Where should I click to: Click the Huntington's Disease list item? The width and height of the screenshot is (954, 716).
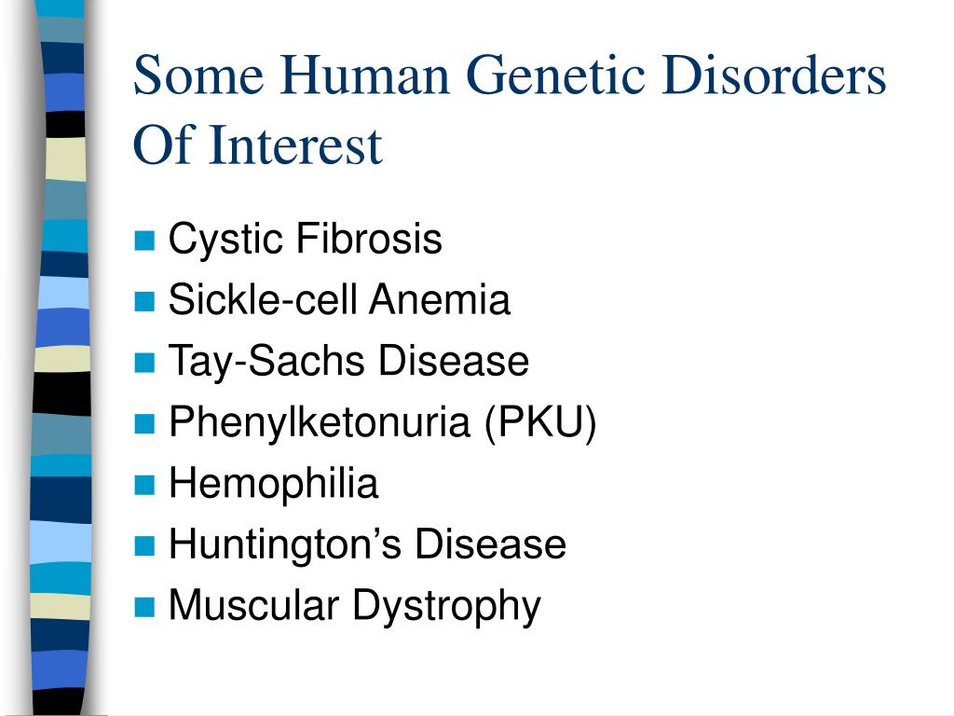pyautogui.click(x=367, y=544)
